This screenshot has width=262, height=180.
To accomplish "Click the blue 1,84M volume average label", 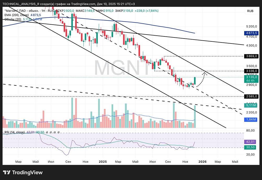I will [x=251, y=119].
